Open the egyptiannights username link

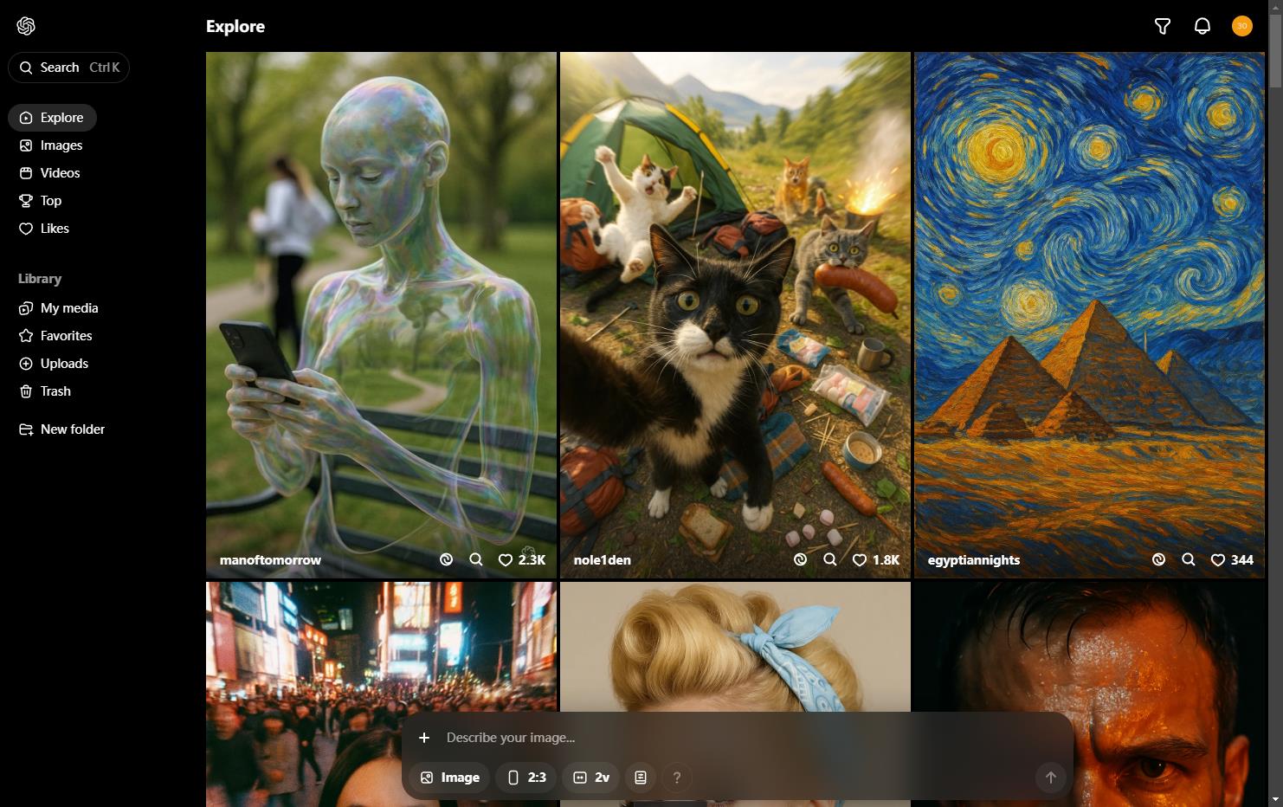[x=973, y=560]
